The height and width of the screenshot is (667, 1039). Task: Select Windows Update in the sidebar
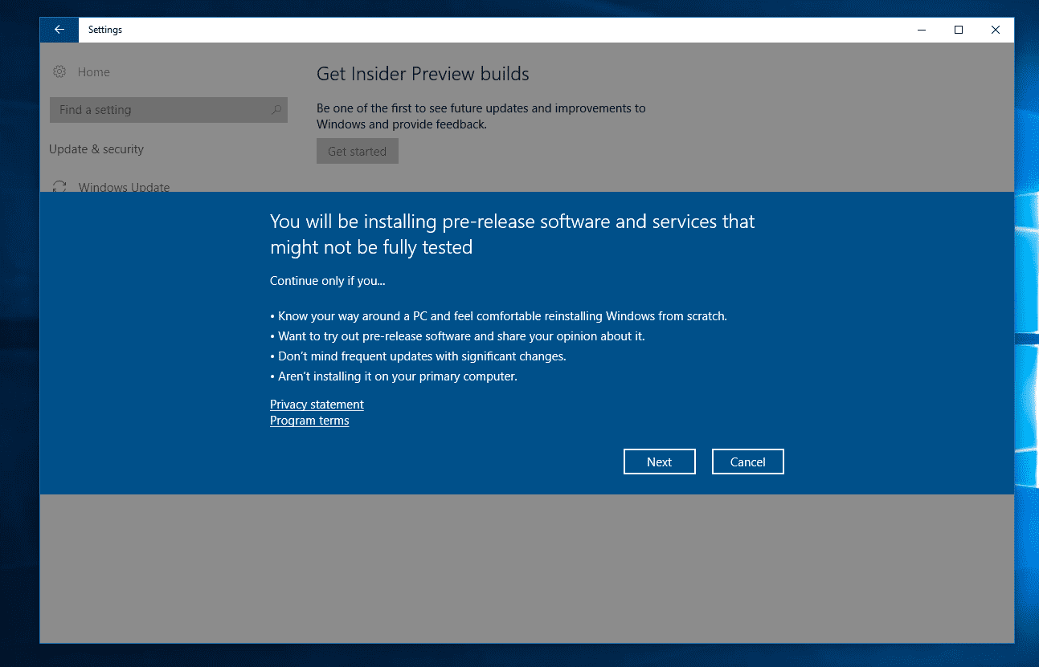(124, 186)
